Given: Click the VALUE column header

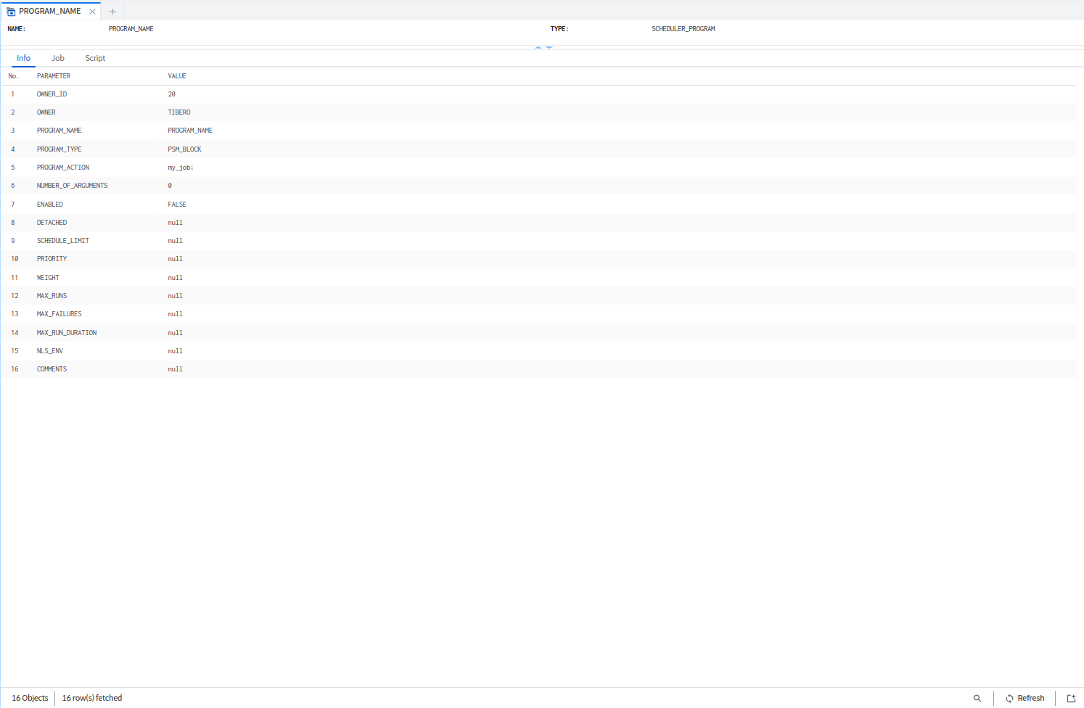Looking at the screenshot, I should tap(177, 76).
